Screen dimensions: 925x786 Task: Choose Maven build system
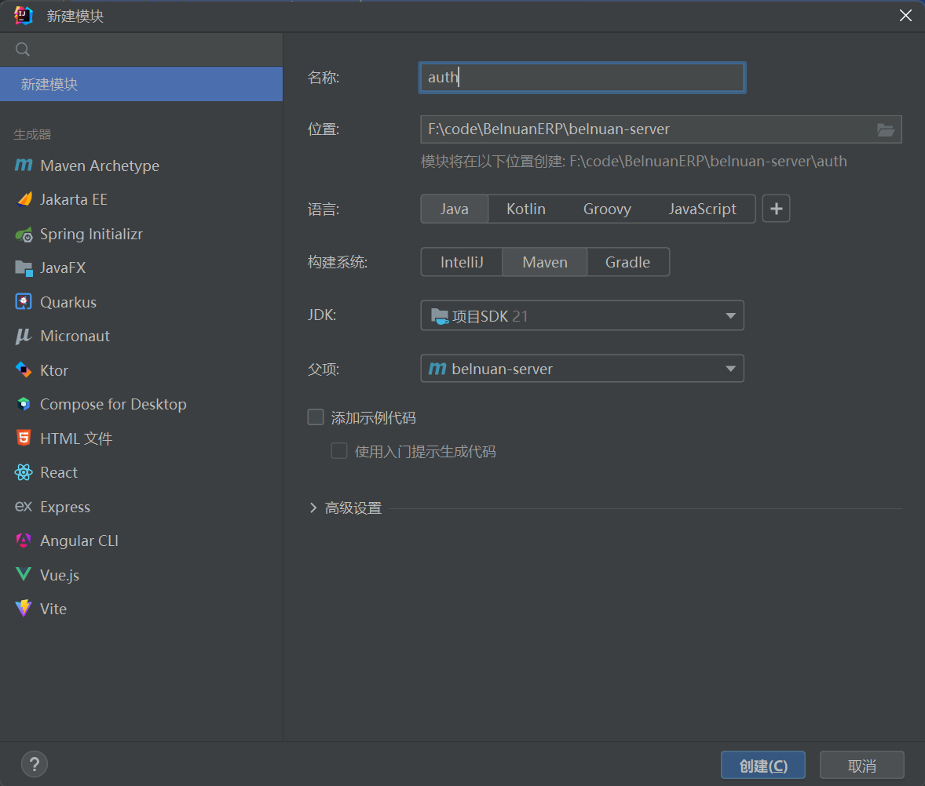pos(544,262)
